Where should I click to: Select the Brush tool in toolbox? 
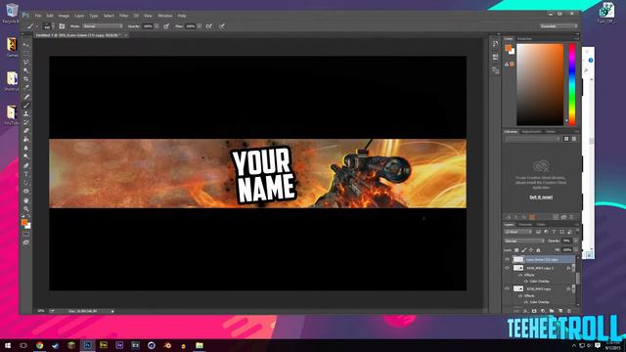coord(26,106)
